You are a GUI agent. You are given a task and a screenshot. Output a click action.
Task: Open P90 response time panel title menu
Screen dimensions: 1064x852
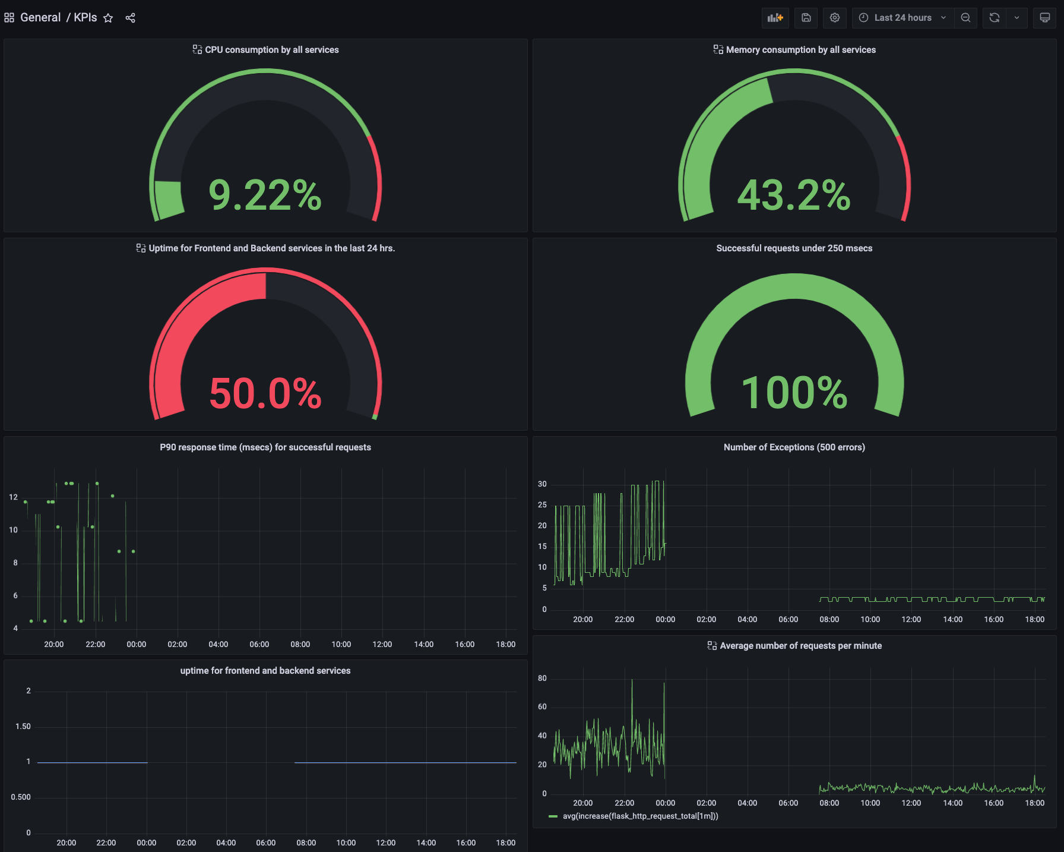tap(265, 447)
